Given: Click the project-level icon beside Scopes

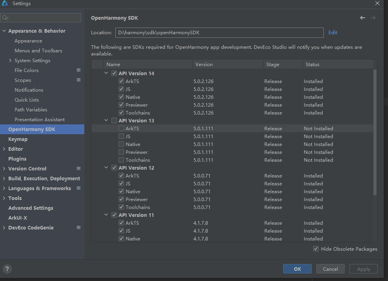Looking at the screenshot, I should coord(78,80).
